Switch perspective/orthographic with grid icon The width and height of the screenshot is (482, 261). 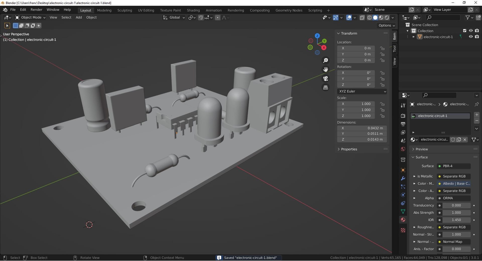tap(326, 88)
